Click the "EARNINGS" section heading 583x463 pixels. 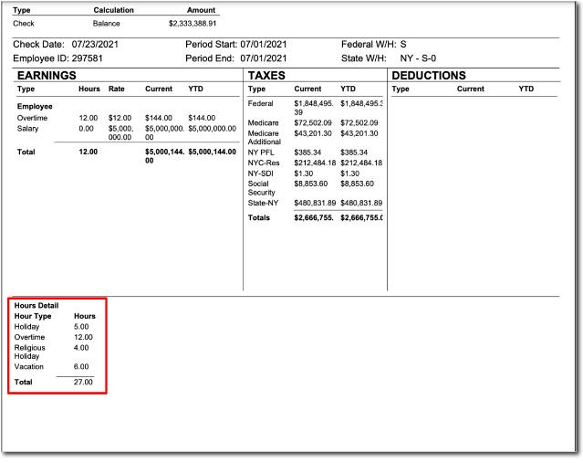point(47,76)
